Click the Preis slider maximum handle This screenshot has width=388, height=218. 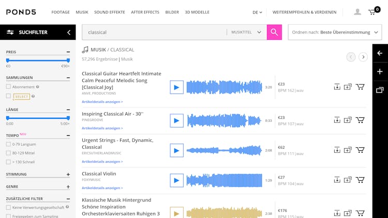(68, 60)
